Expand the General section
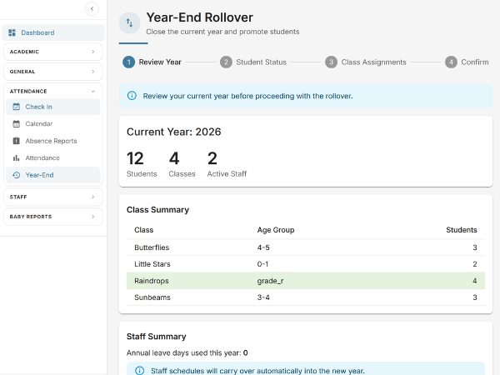This screenshot has height=375, width=500. [53, 72]
